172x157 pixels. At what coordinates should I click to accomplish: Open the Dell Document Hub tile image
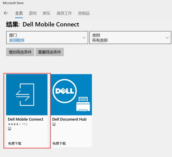(71, 95)
